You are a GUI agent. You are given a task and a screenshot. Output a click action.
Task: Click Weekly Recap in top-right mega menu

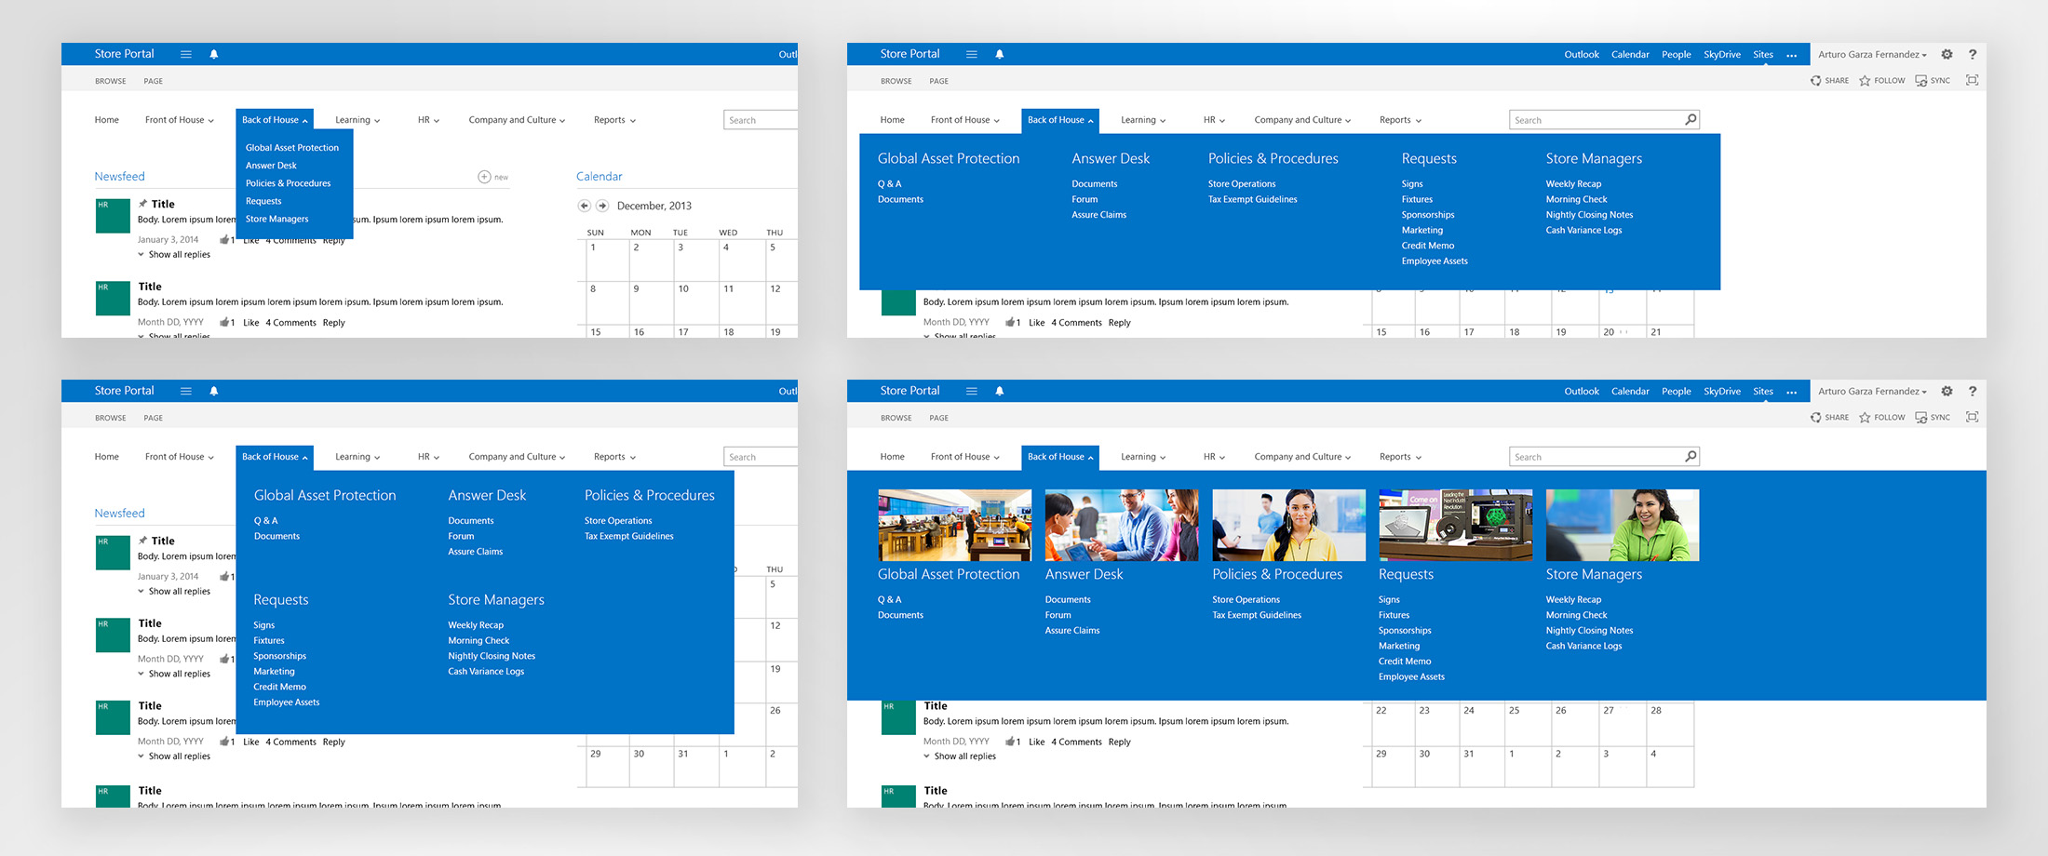coord(1574,184)
